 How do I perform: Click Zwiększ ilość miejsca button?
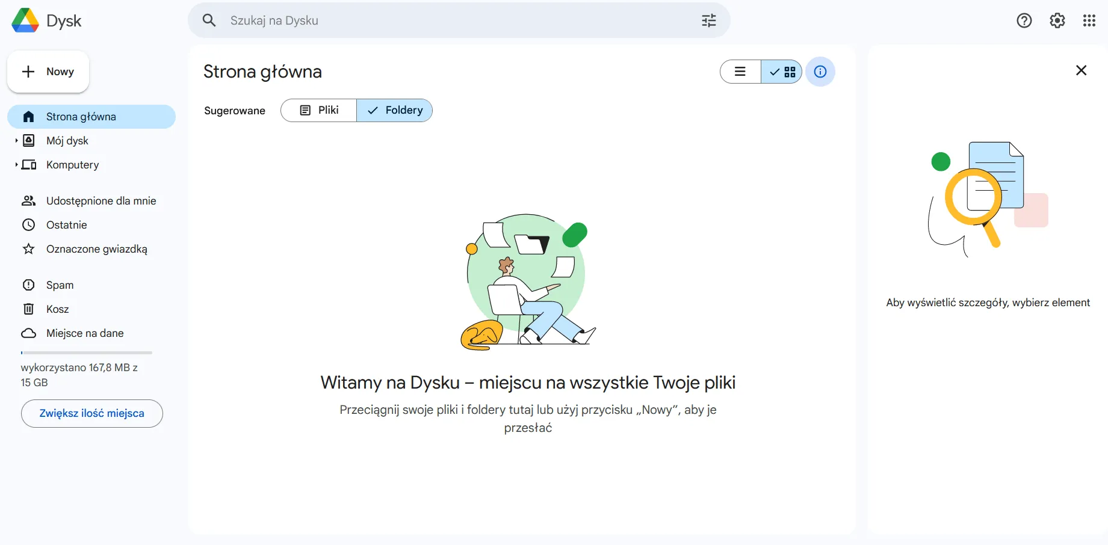(x=92, y=413)
